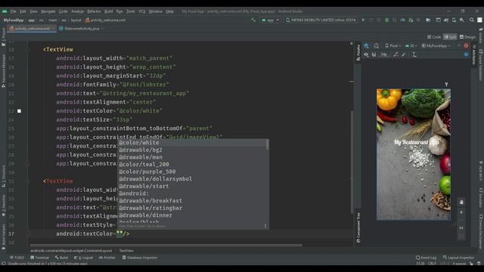Open the Build menu

point(109,11)
